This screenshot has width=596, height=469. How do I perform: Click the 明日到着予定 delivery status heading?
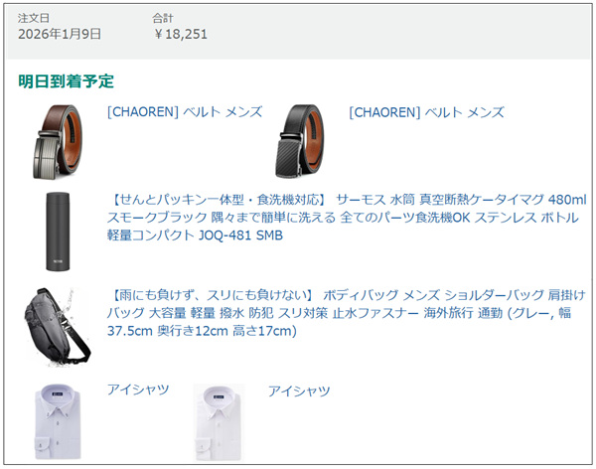[x=66, y=81]
